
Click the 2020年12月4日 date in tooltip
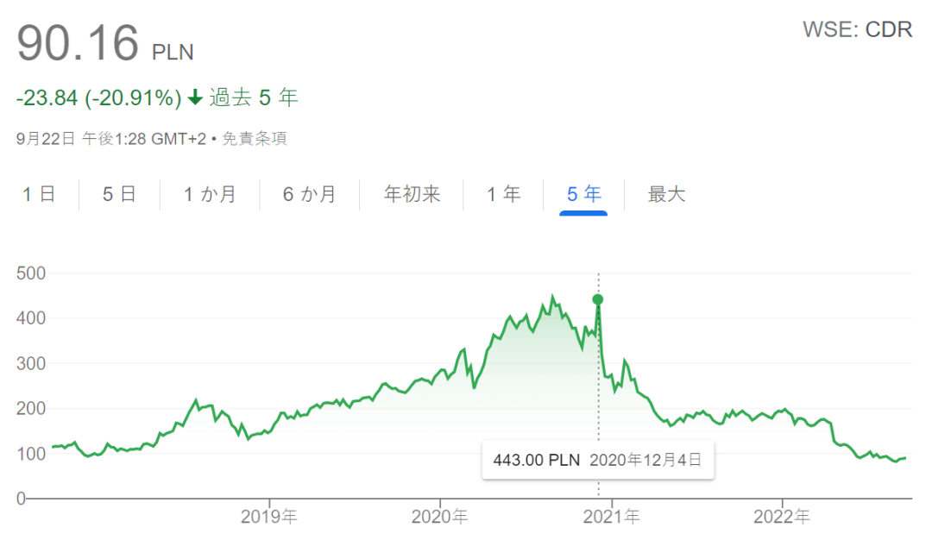click(x=645, y=460)
